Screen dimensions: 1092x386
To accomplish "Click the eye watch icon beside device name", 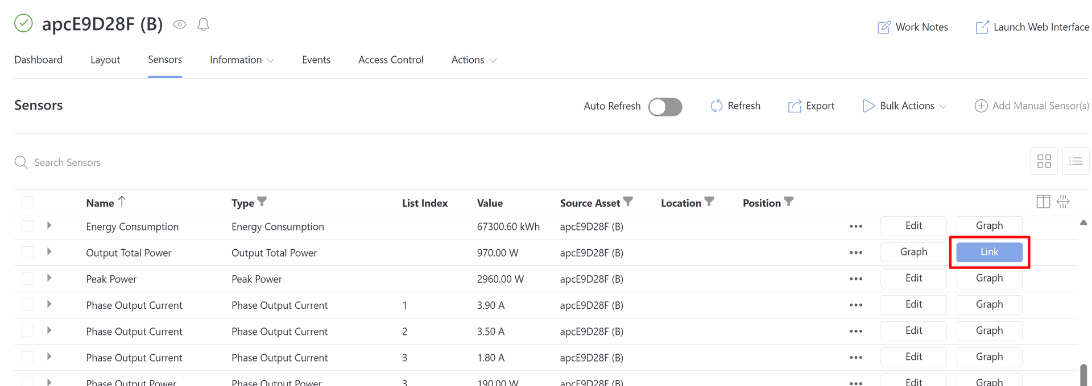I will (180, 24).
